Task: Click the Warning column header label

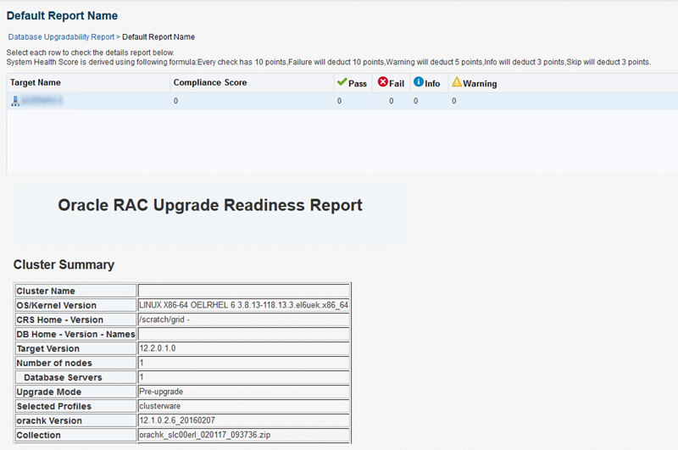Action: click(480, 83)
